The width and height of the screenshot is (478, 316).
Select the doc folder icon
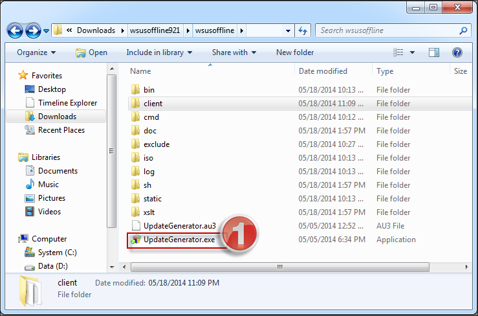(135, 130)
